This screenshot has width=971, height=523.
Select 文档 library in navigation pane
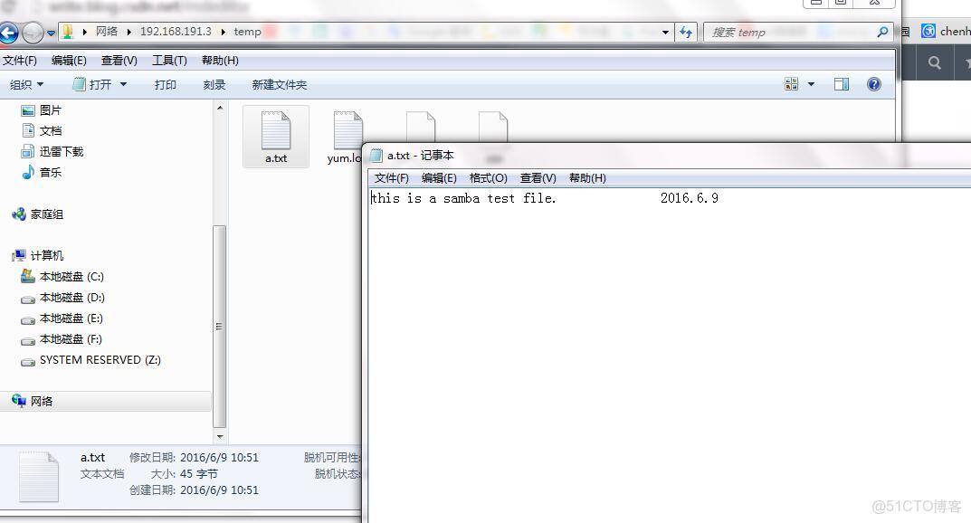[x=43, y=130]
